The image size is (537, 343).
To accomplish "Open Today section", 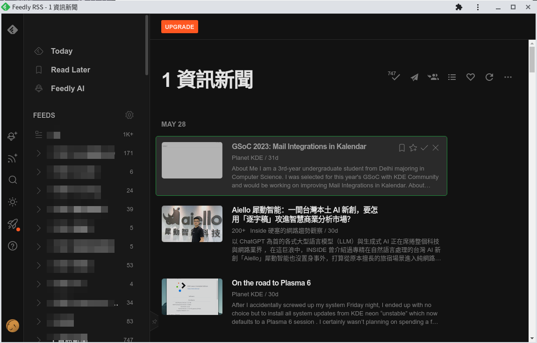I will (x=62, y=51).
